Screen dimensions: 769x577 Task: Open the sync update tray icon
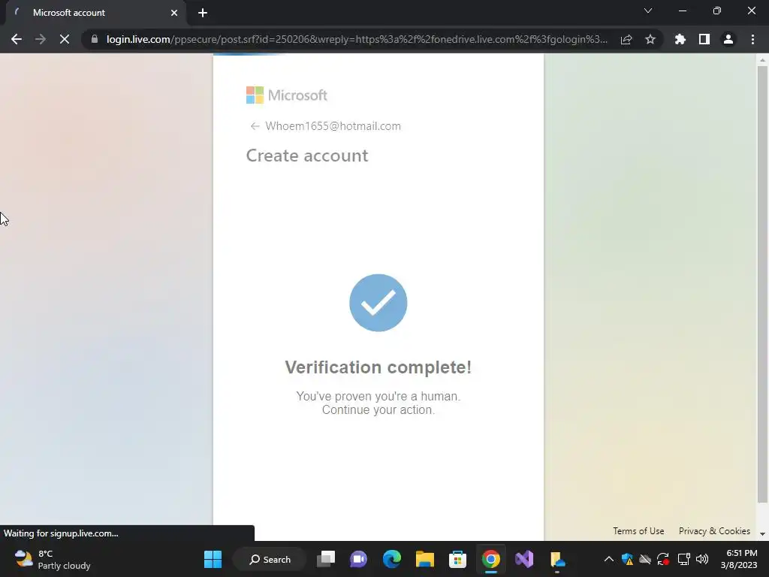663,559
